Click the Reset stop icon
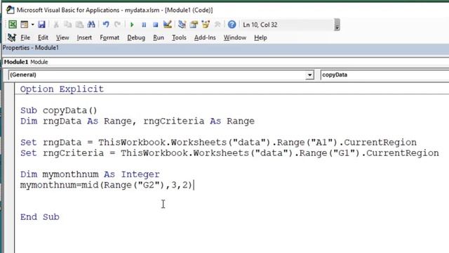 pyautogui.click(x=156, y=25)
